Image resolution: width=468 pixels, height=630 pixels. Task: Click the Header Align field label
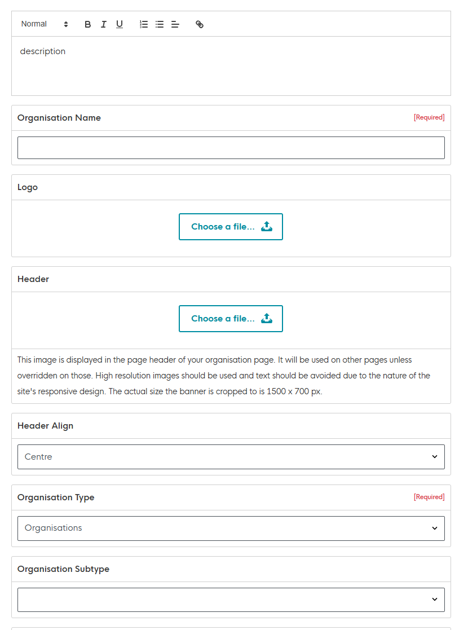(46, 426)
